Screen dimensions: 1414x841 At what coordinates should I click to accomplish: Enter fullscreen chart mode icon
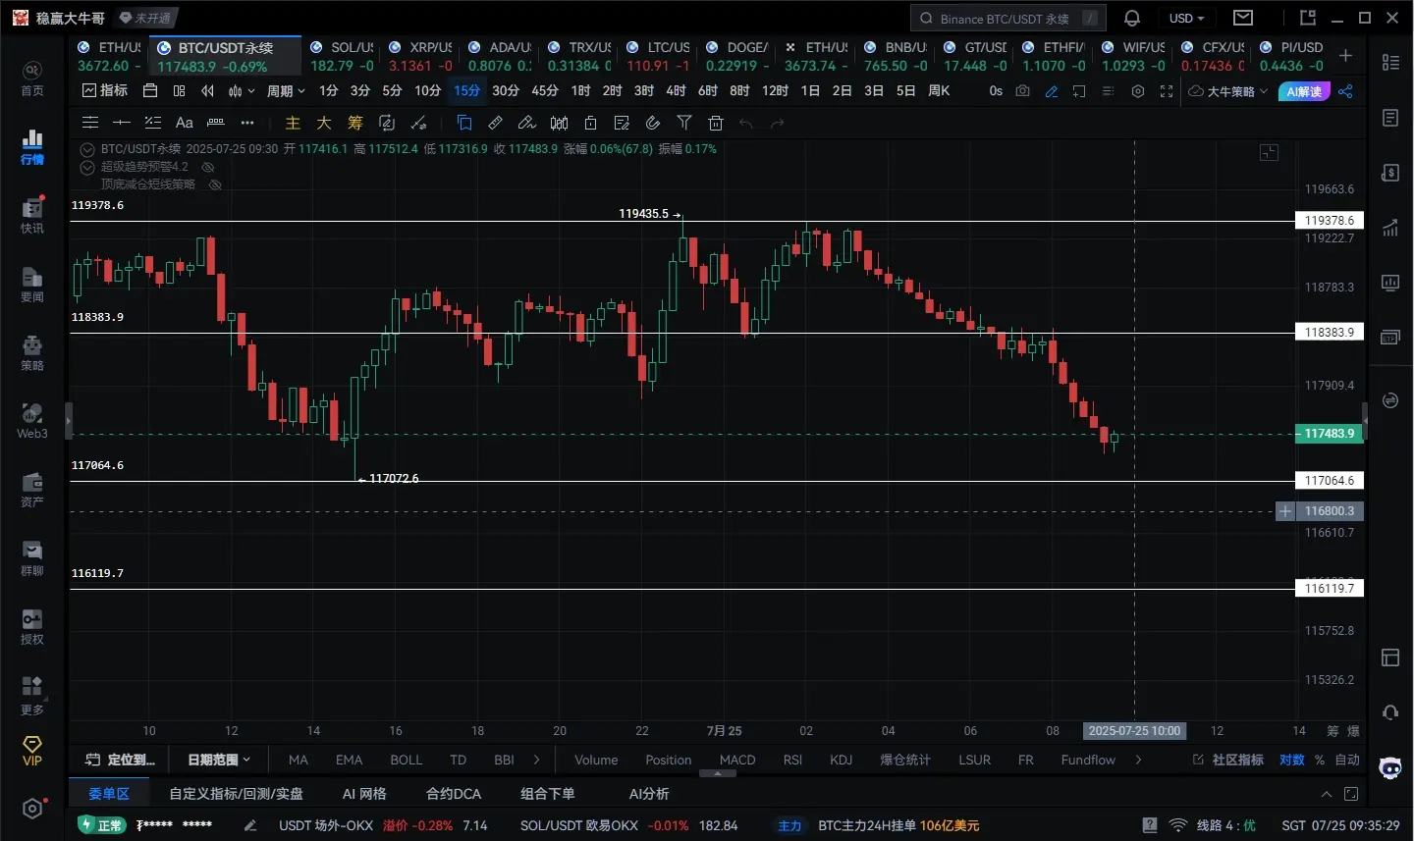tap(1167, 91)
